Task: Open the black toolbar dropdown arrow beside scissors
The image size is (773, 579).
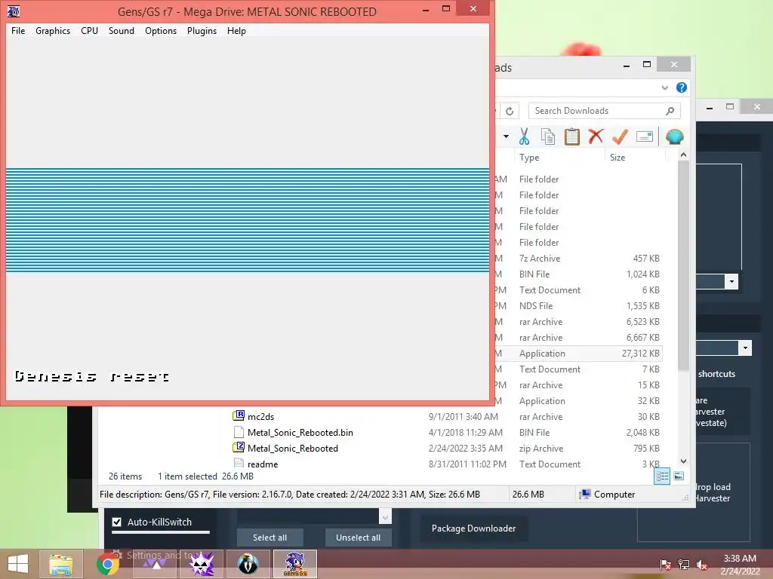Action: tap(506, 136)
